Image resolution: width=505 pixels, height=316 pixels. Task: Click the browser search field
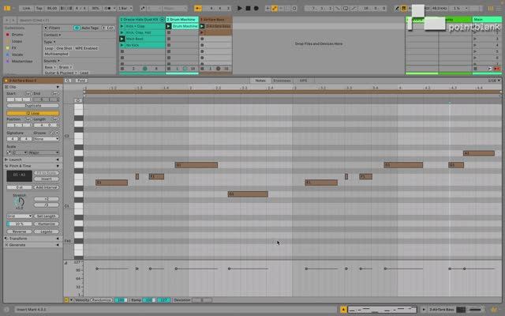[66, 21]
